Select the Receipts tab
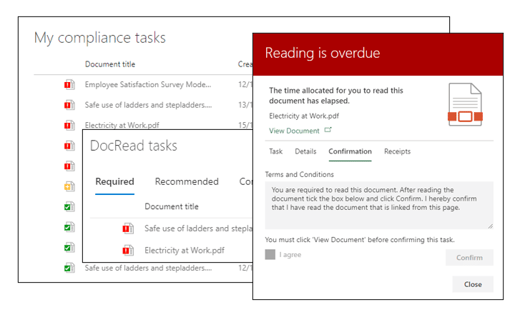This screenshot has height=317, width=520. tap(397, 151)
